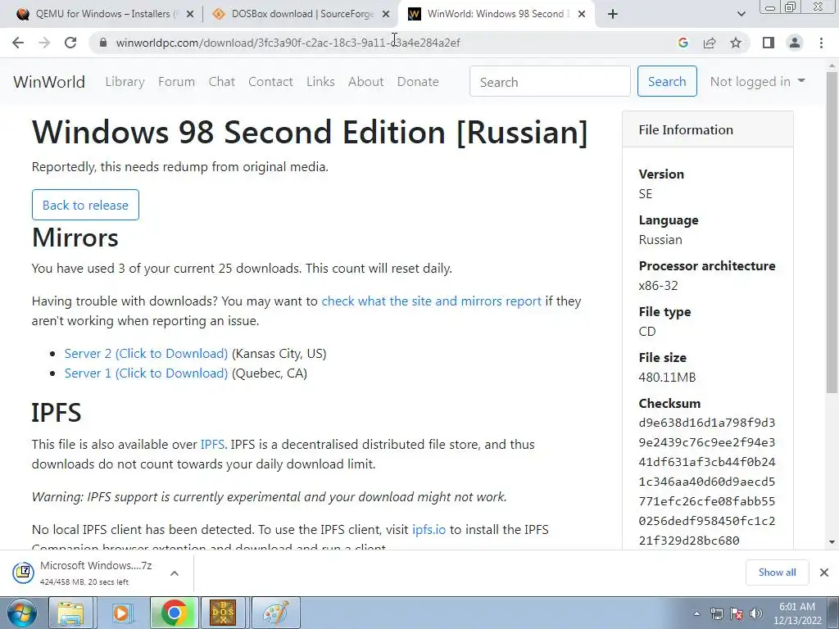Open the Chrome profile avatar

coord(795,43)
